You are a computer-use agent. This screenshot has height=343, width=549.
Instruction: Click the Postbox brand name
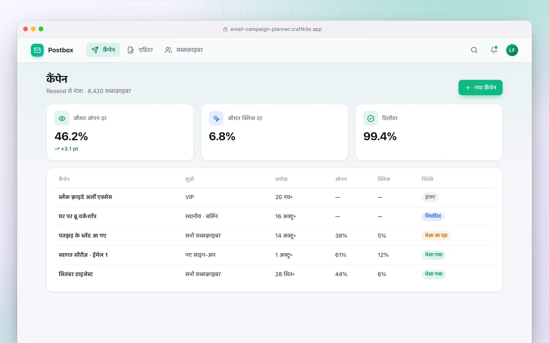tap(60, 50)
